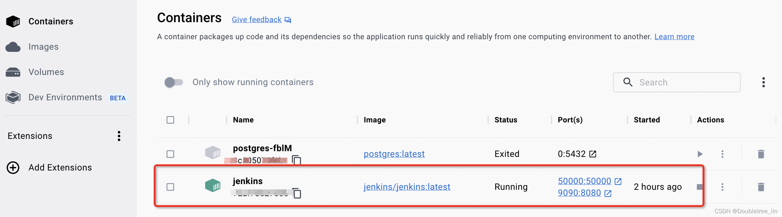Start the postgres-fbIM container
Viewport: 782px width, 217px height.
[x=700, y=154]
